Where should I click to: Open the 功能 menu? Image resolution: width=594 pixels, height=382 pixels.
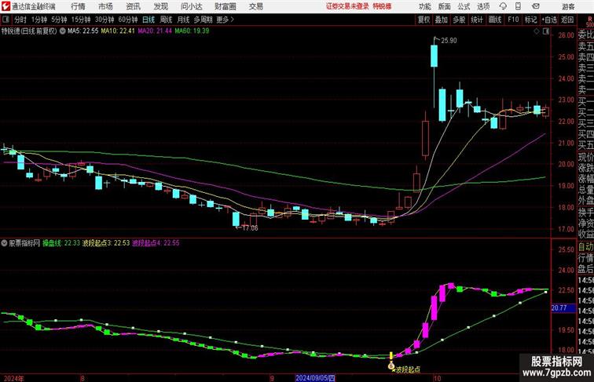(x=425, y=6)
